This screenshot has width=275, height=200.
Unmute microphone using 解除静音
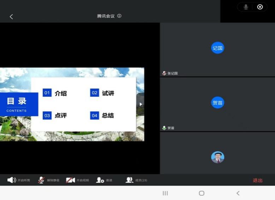pos(48,180)
